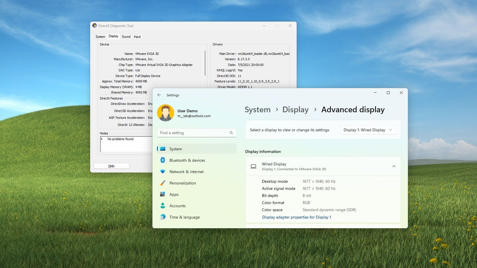Select the Display tab in DirectX tool

113,36
